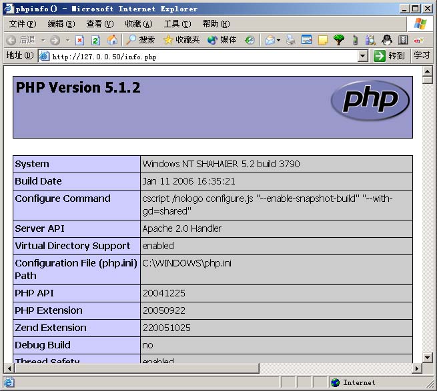The height and width of the screenshot is (391, 437).
Task: Click the IE icon in title bar
Action: (9, 9)
